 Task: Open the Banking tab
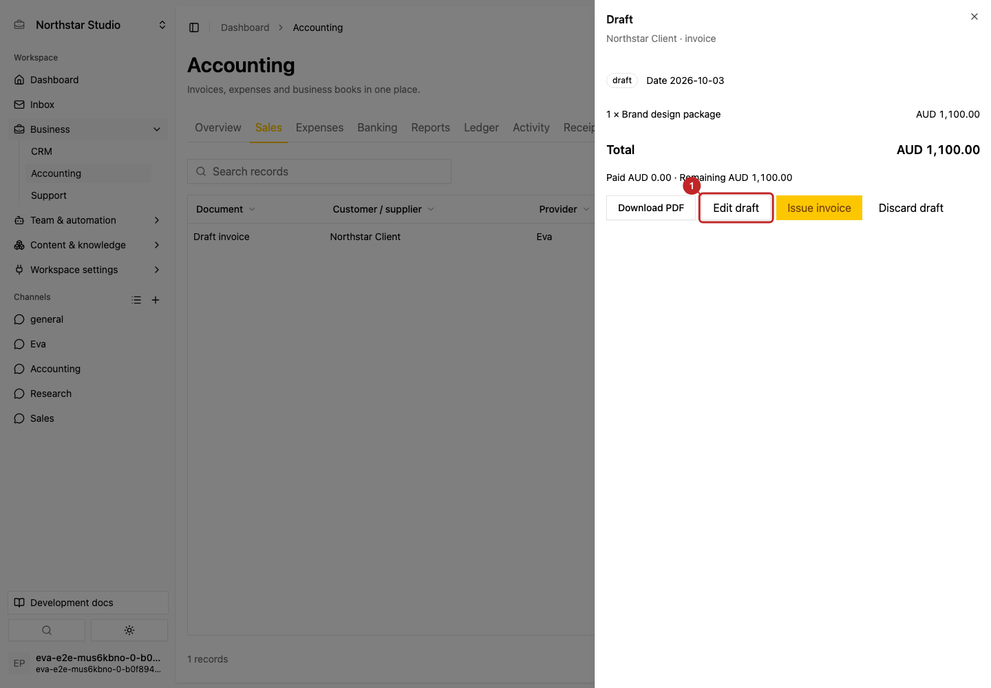(377, 128)
